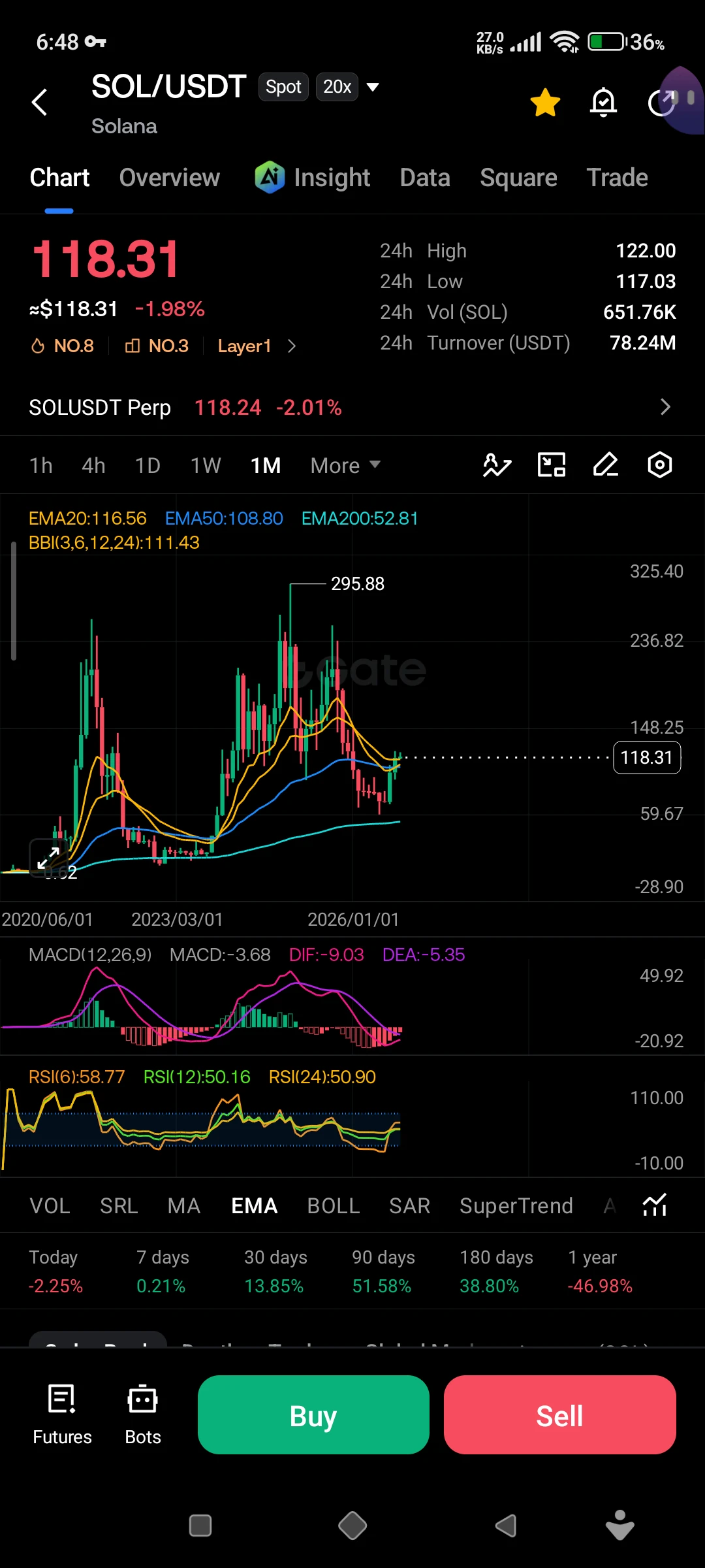Select the 1h timeframe

click(x=40, y=465)
